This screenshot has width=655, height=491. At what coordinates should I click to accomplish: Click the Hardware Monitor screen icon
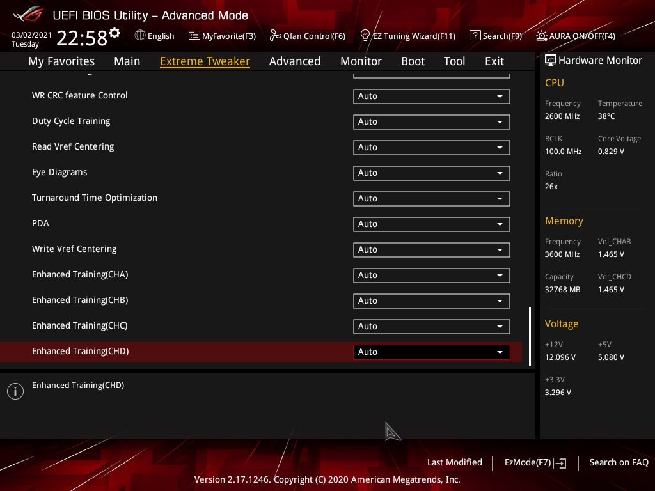pos(551,60)
